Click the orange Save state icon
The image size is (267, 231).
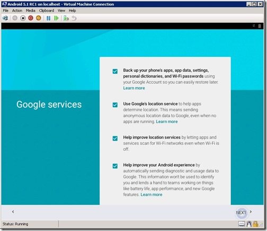39,18
